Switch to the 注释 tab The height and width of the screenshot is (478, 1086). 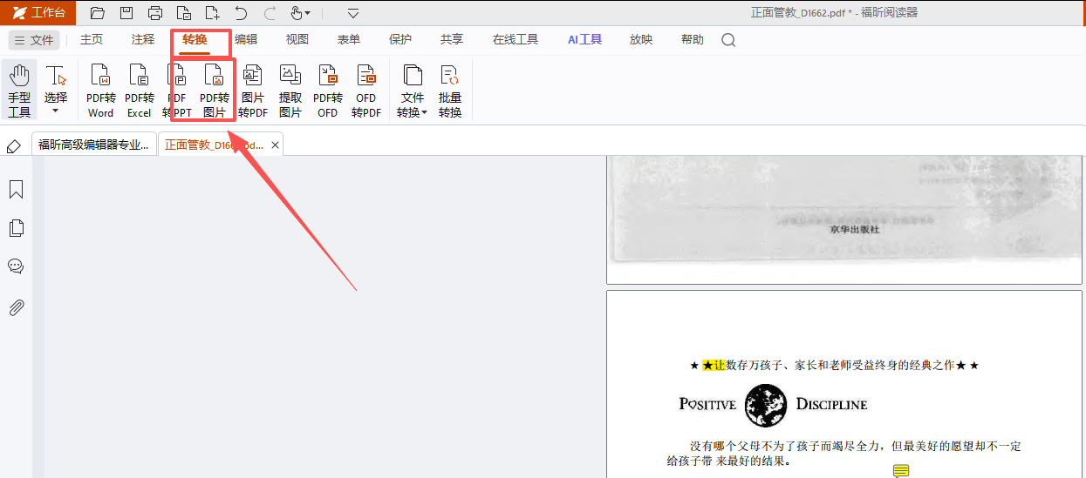coord(143,40)
